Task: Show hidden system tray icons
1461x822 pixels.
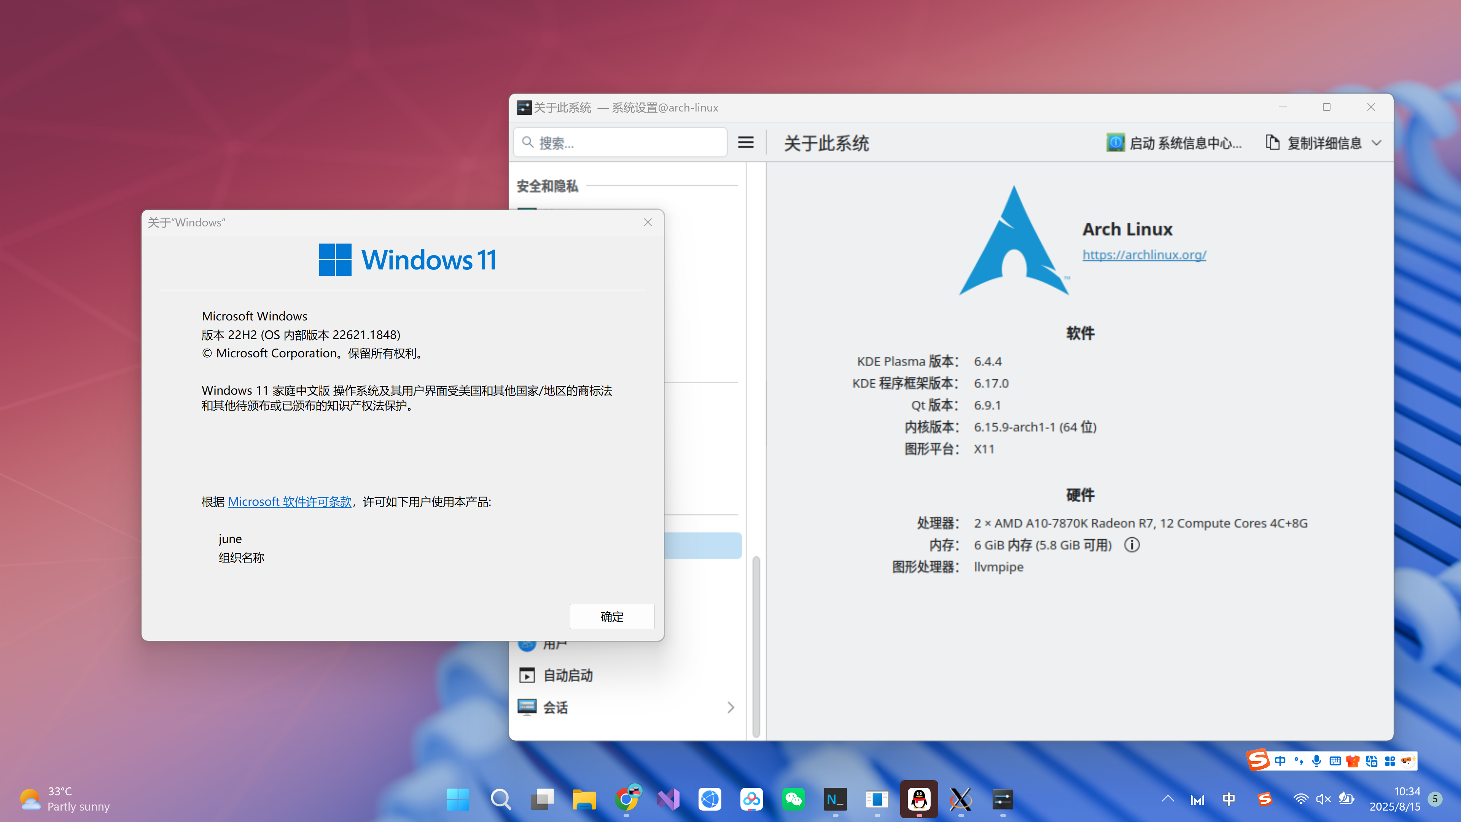Action: [x=1168, y=799]
